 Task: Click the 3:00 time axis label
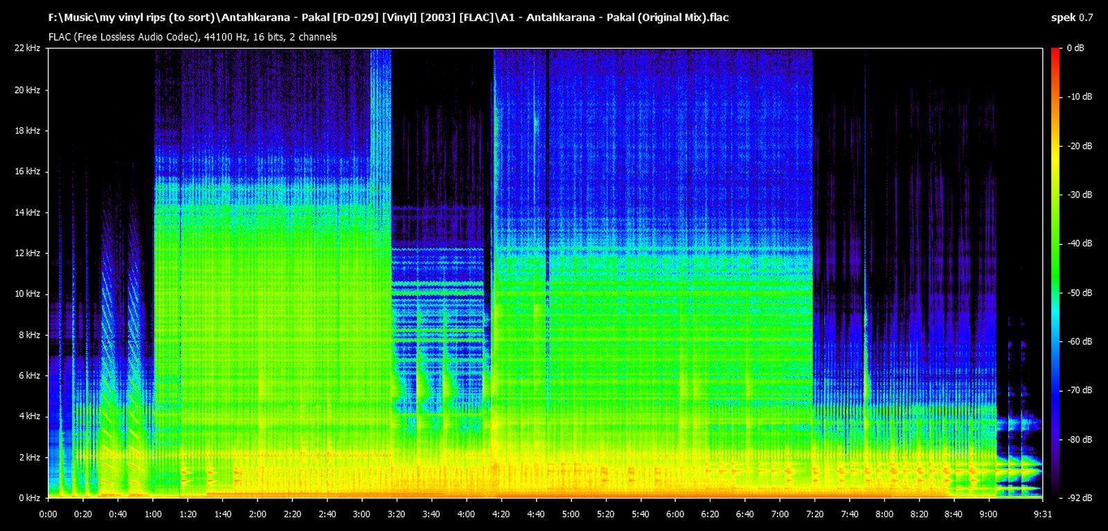pos(361,514)
